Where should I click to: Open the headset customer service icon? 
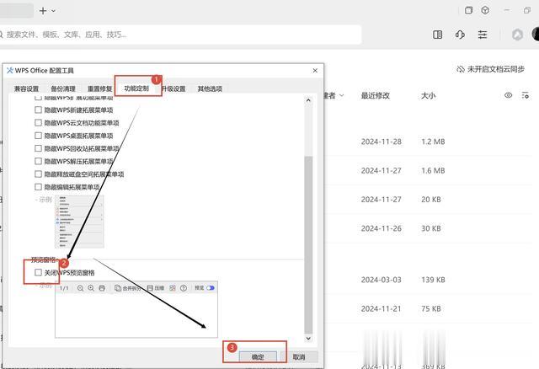(460, 35)
